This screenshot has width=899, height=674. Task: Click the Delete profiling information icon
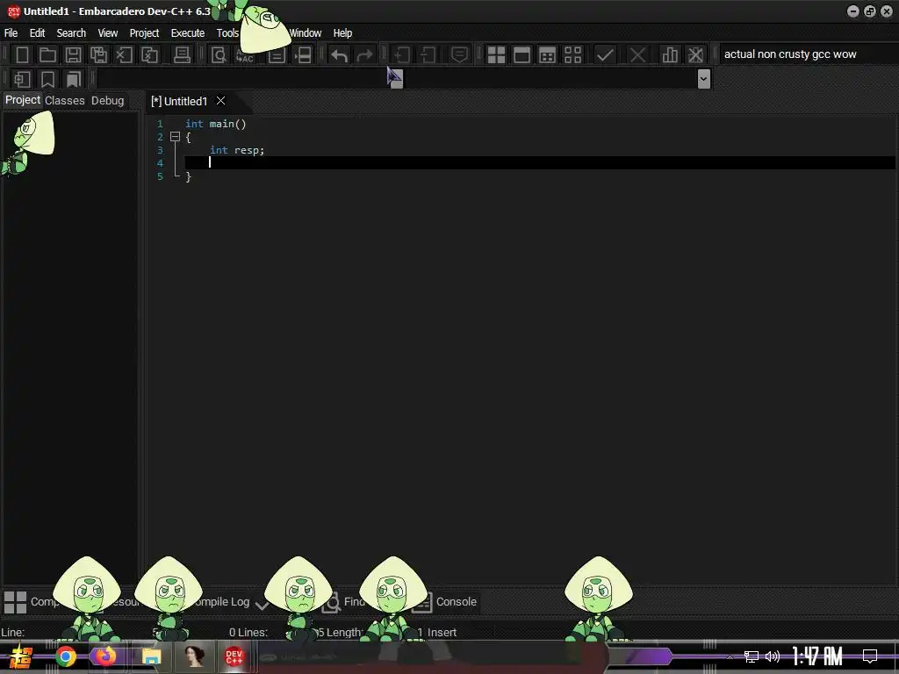point(695,55)
